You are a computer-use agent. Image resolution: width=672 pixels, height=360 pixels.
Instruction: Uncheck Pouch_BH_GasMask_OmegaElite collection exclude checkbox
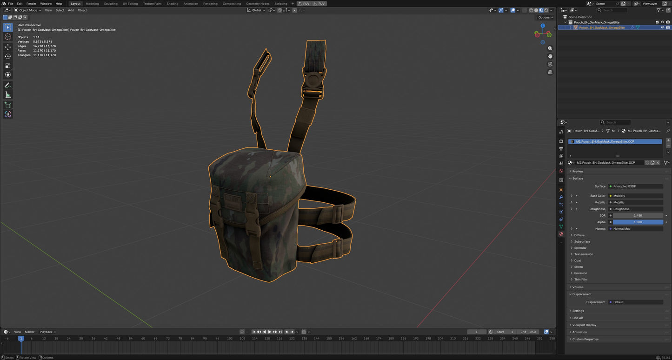657,22
